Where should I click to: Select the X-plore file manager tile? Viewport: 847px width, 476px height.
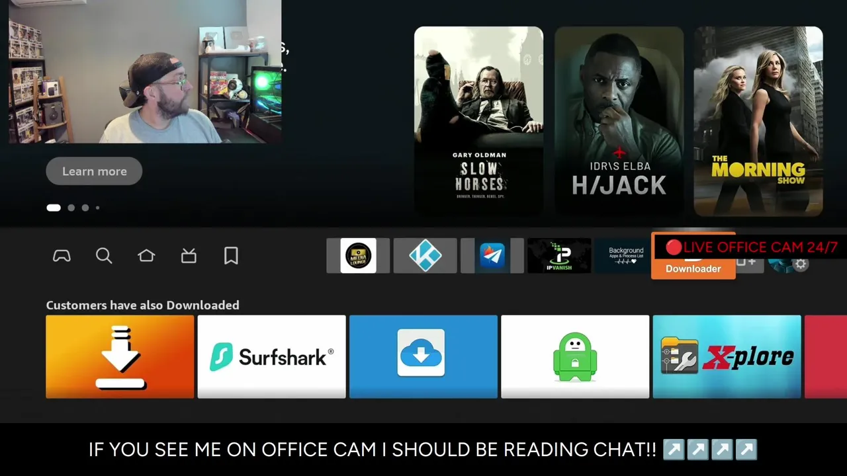727,357
